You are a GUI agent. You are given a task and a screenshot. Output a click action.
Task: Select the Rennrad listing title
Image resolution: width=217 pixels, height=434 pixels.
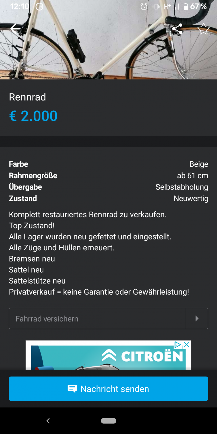(x=27, y=97)
